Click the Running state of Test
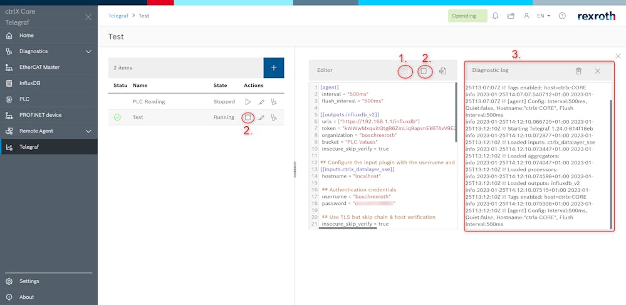This screenshot has width=626, height=305. (224, 117)
